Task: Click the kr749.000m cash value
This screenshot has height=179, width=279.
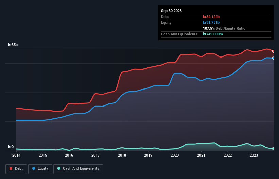Action: pyautogui.click(x=213, y=34)
